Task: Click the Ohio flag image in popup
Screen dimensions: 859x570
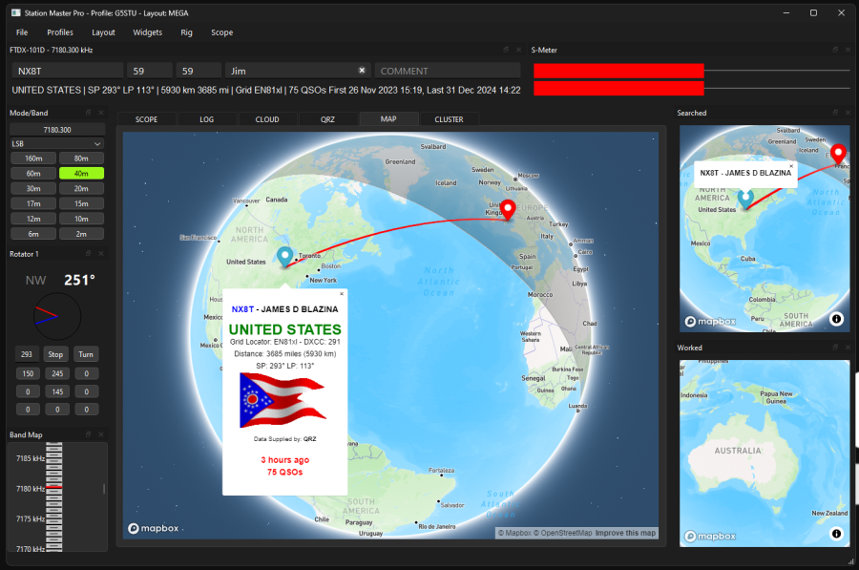Action: click(x=283, y=399)
